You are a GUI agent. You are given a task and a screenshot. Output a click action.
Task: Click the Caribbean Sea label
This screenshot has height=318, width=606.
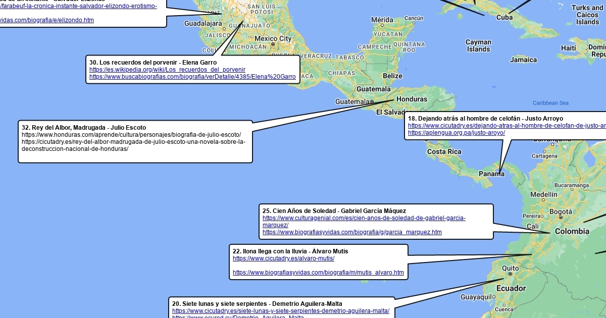coord(550,103)
